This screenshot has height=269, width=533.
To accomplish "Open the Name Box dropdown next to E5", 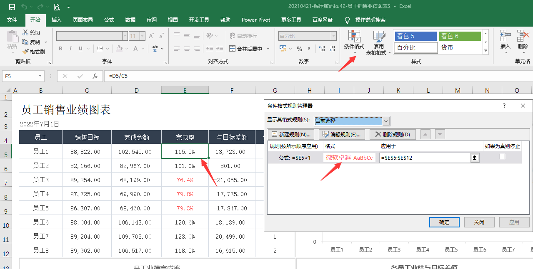I will (40, 76).
